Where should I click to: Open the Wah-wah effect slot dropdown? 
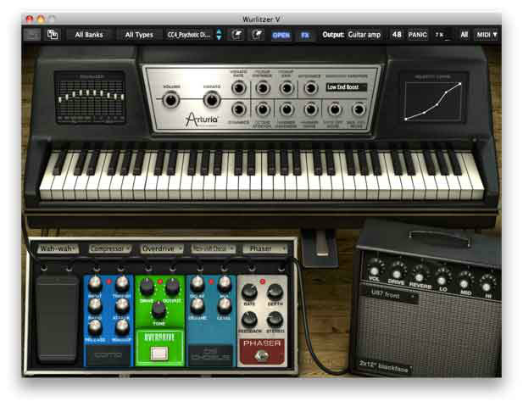[58, 248]
